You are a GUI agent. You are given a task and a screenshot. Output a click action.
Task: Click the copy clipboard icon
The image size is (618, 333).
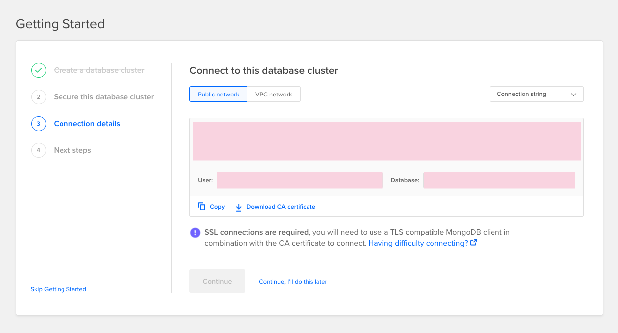tap(202, 207)
